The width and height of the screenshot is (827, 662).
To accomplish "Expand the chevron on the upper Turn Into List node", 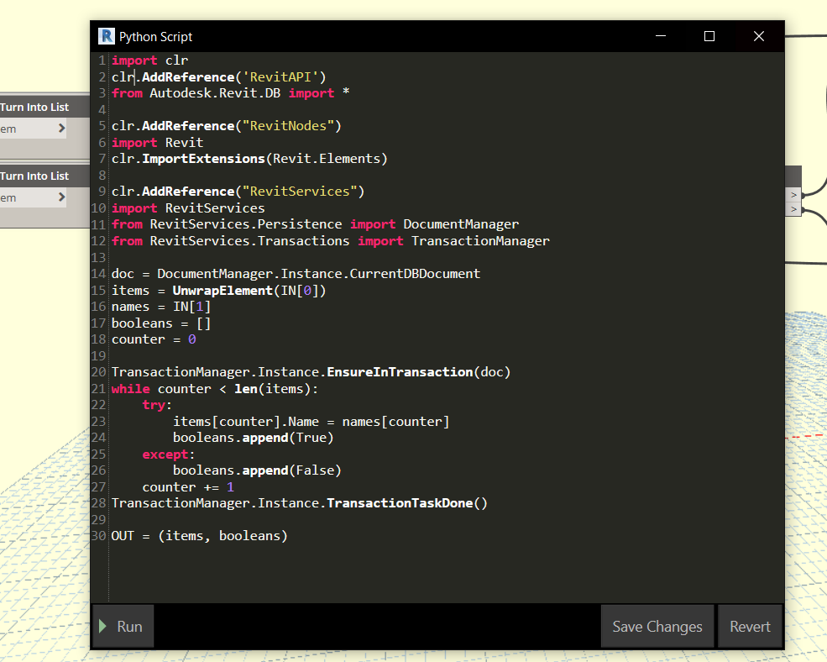I will (61, 129).
